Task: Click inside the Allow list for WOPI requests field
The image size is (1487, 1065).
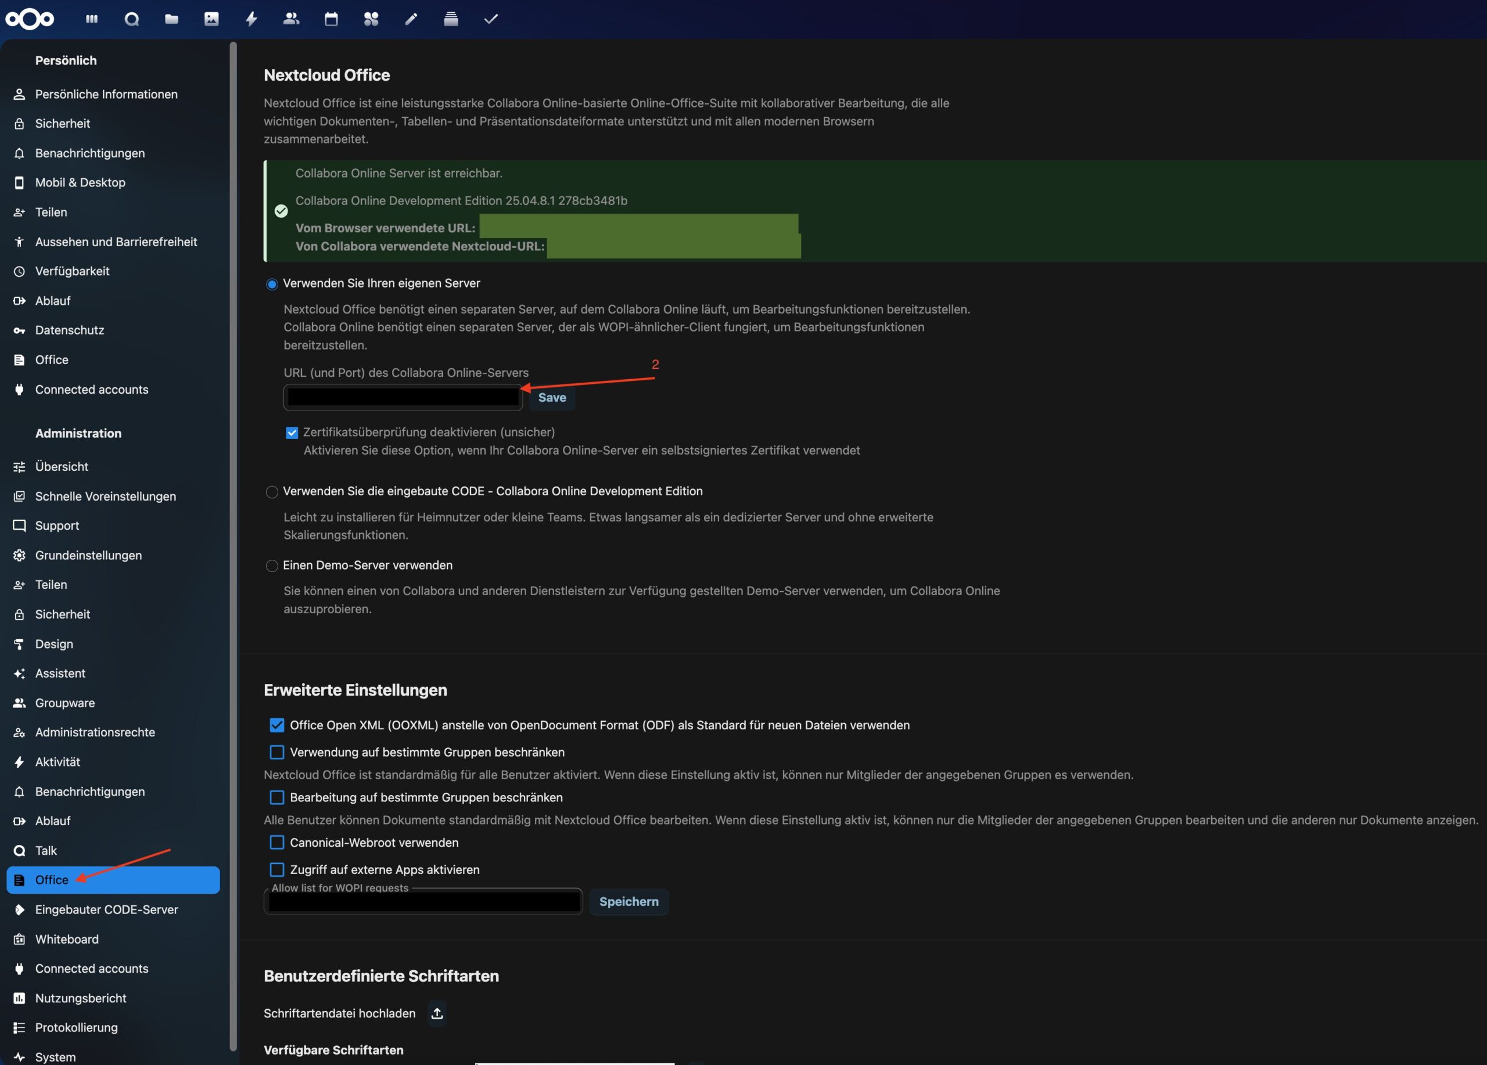Action: [x=422, y=902]
